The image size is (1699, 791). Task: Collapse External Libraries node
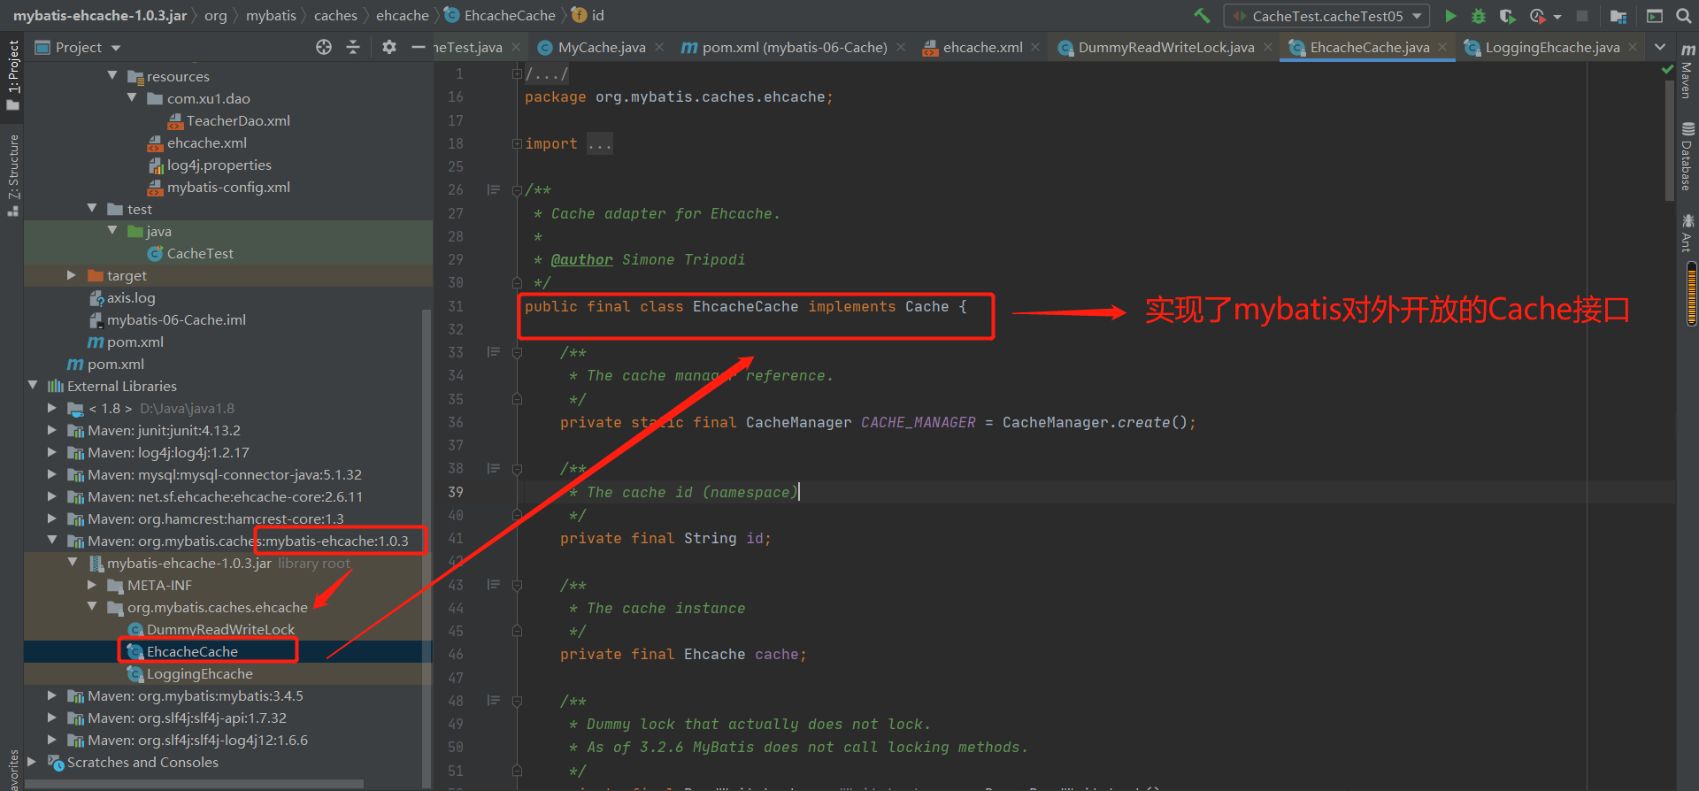point(33,386)
